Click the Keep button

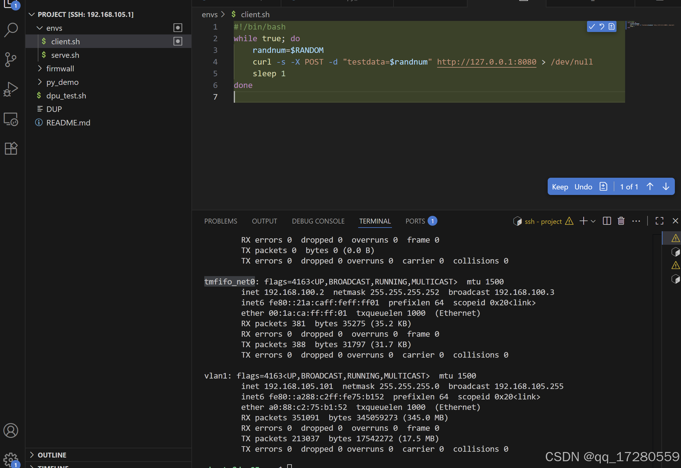click(560, 187)
